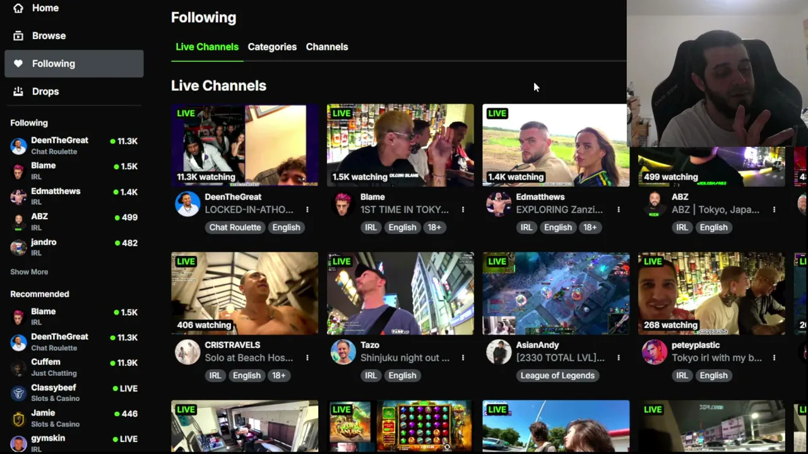
Task: Select jandro's avatar in the sidebar list
Action: point(18,247)
